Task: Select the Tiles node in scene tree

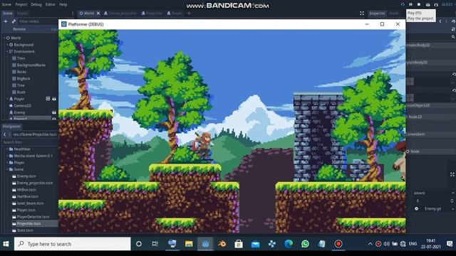Action: 21,58
